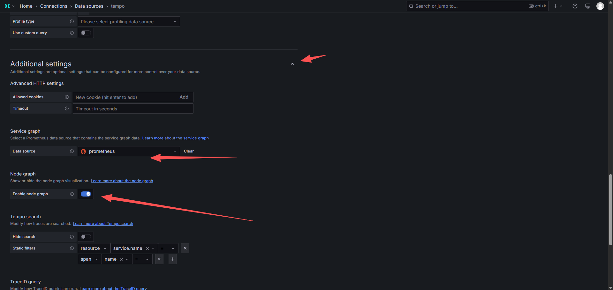Collapse the Additional settings section

292,64
